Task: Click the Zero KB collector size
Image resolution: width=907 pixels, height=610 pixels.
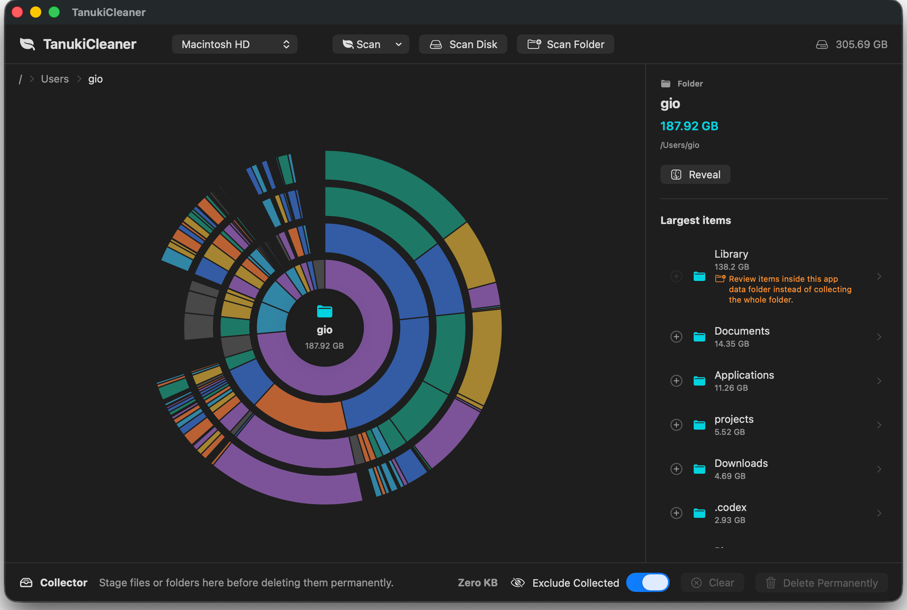Action: click(478, 583)
